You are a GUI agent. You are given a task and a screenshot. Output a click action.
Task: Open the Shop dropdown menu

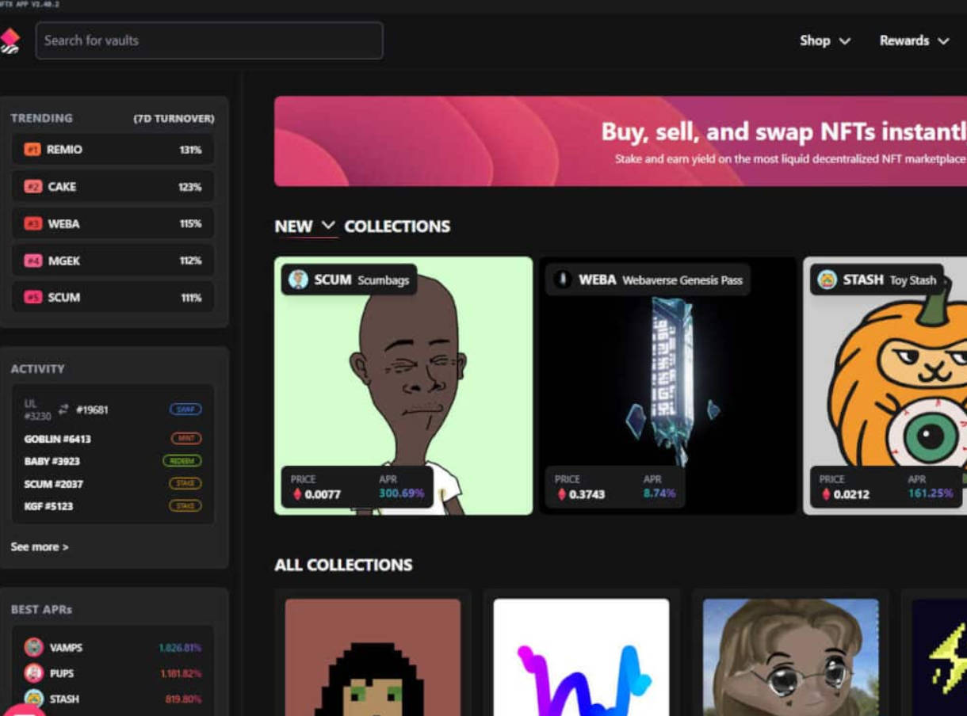click(x=824, y=40)
